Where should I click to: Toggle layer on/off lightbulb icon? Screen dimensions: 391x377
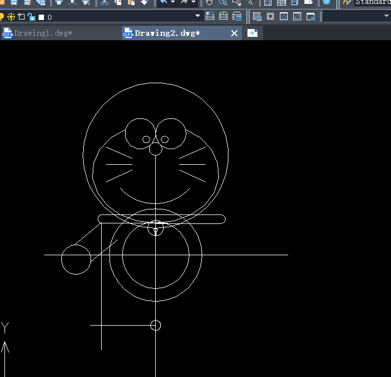[2, 17]
